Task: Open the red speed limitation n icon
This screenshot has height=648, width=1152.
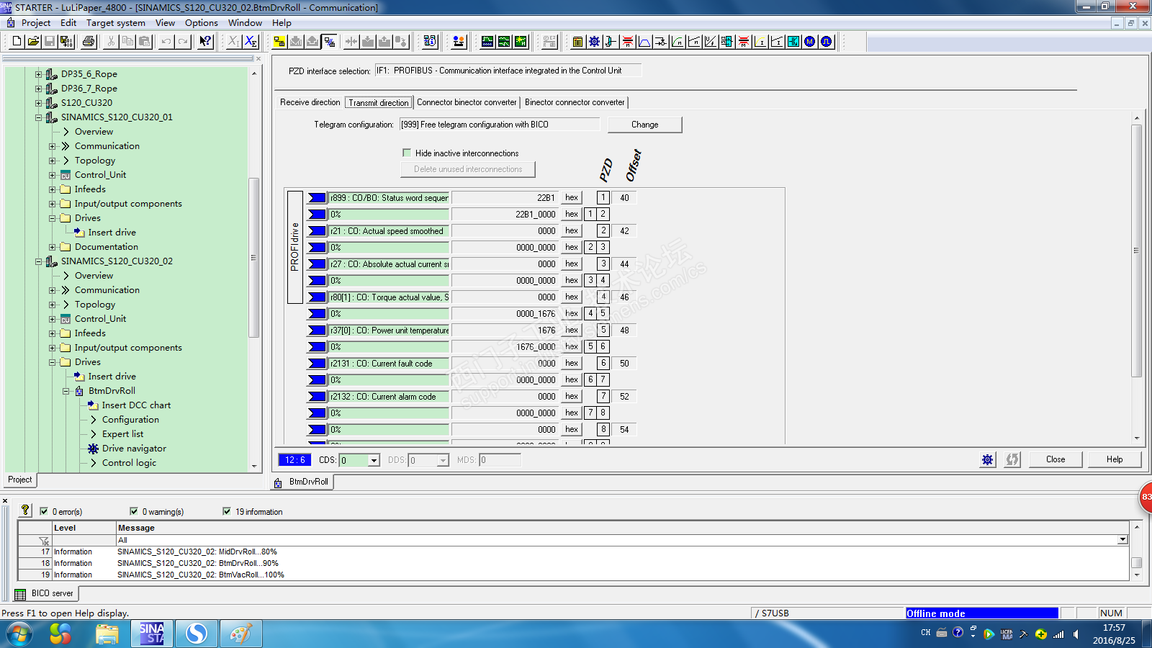Action: point(628,42)
